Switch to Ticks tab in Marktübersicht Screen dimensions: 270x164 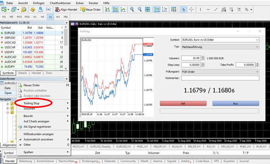click(49, 73)
